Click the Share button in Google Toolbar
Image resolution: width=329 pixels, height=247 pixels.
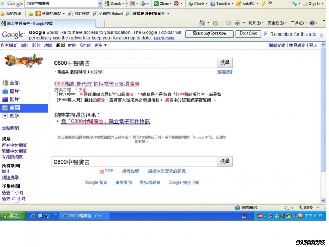[x=162, y=4]
